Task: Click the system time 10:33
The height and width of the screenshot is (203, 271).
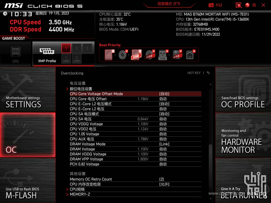Action: tap(21, 14)
